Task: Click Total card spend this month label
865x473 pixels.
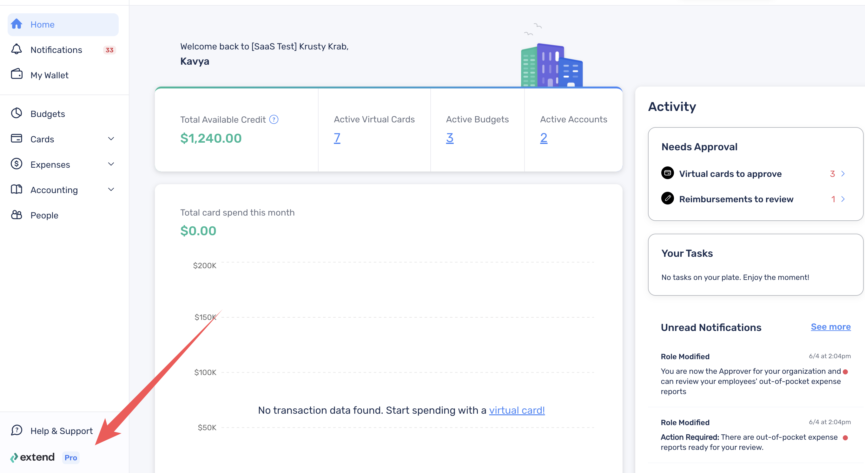Action: [237, 212]
